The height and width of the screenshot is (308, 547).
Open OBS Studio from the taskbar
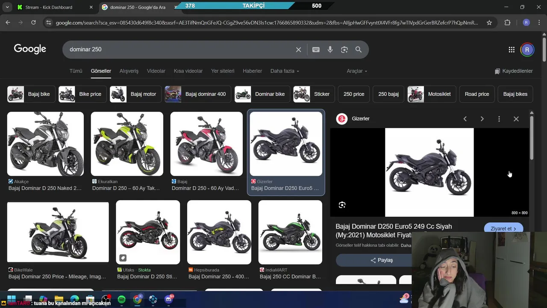(x=106, y=299)
